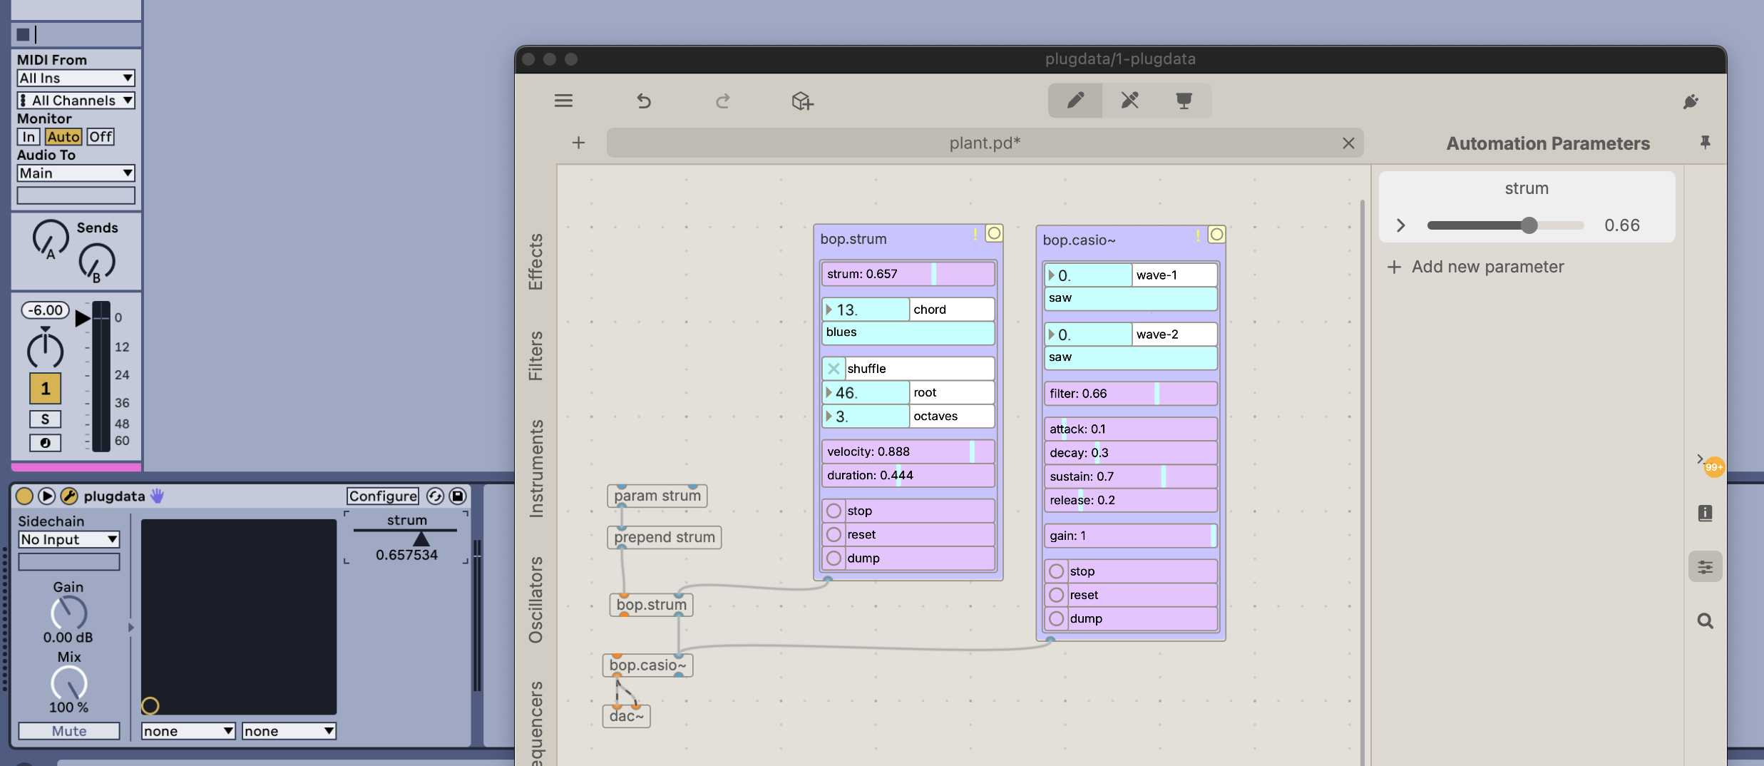Click the dump bang in bop.strum

(834, 558)
